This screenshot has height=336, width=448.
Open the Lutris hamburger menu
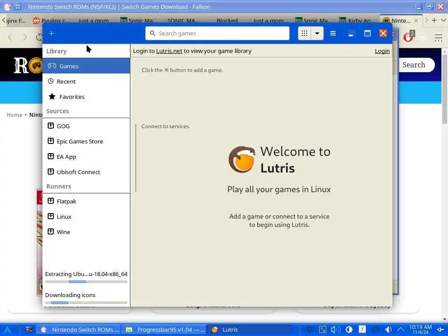pos(333,33)
